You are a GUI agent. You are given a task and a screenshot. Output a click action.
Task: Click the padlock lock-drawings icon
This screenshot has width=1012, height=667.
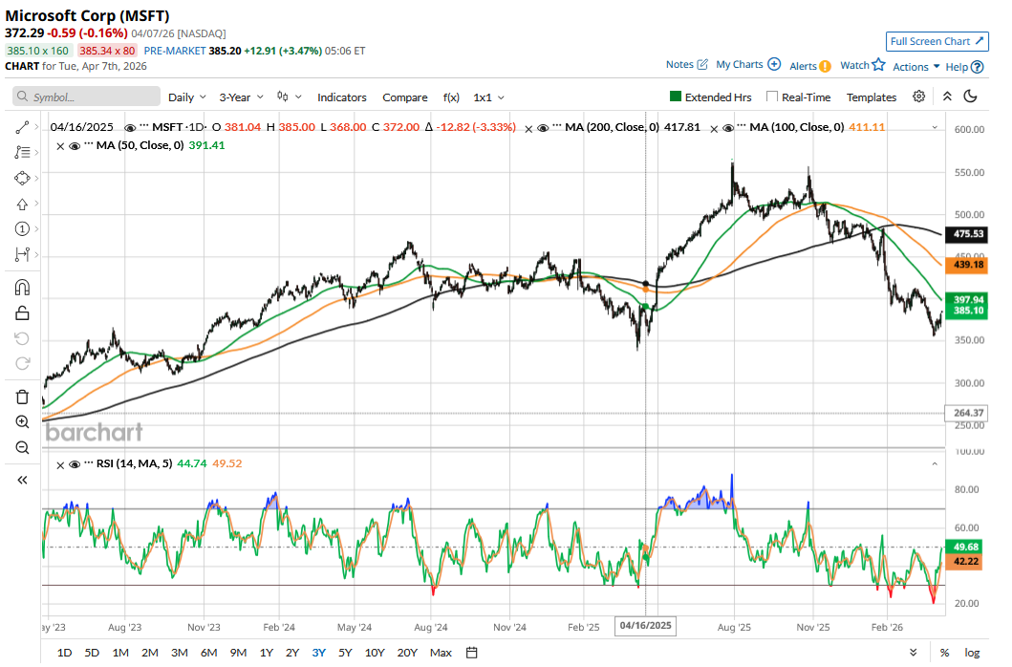[x=22, y=312]
